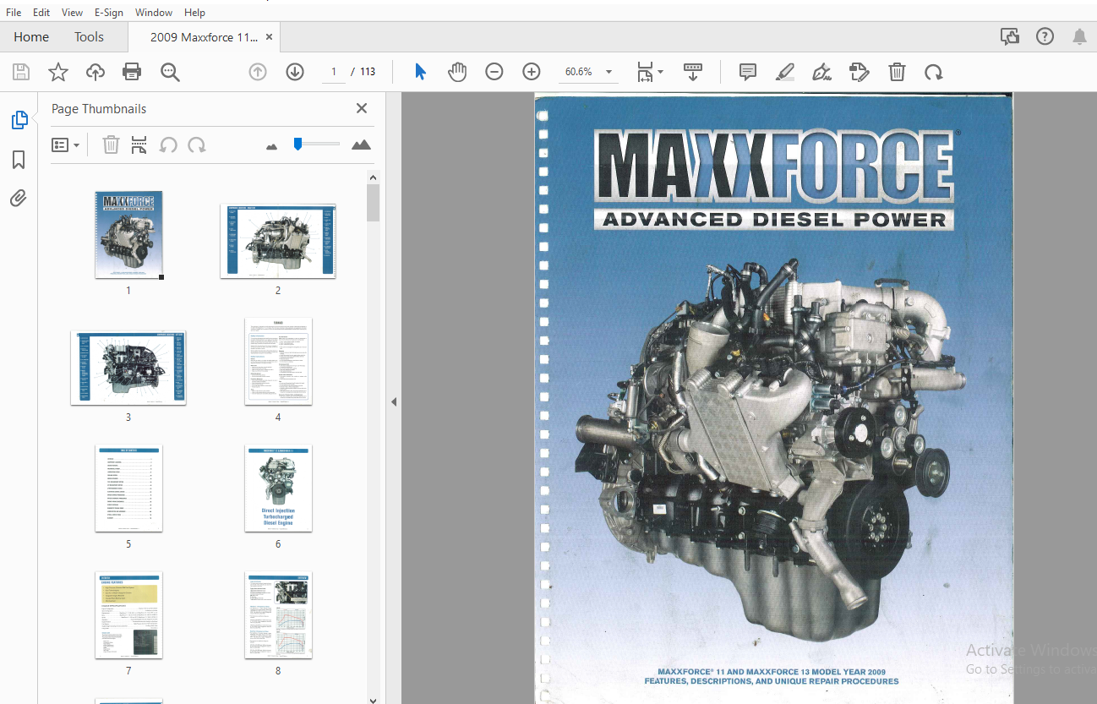
Task: Select page 2 thumbnail
Action: pyautogui.click(x=278, y=241)
